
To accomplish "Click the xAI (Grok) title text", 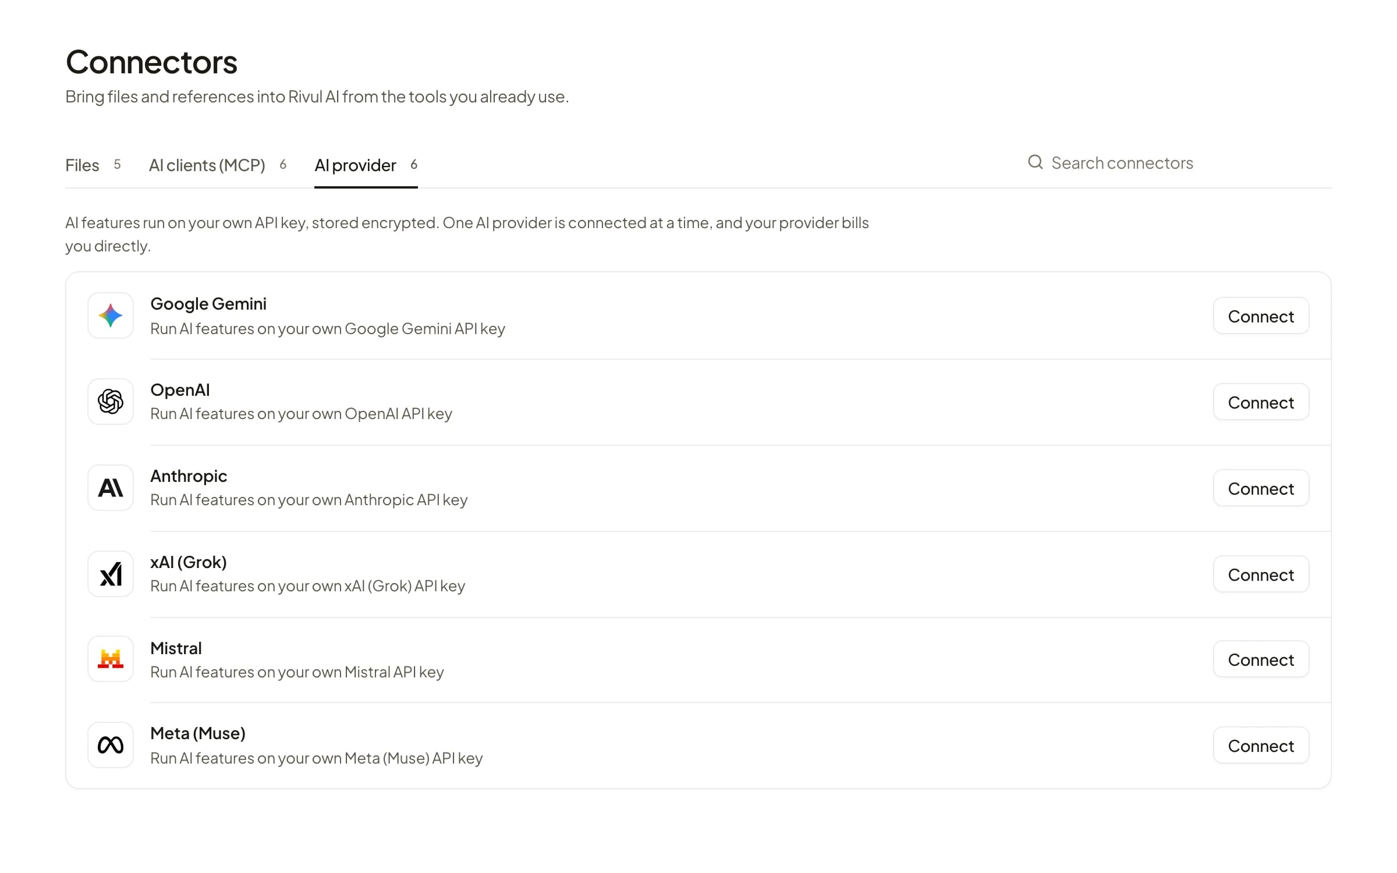I will pos(189,562).
